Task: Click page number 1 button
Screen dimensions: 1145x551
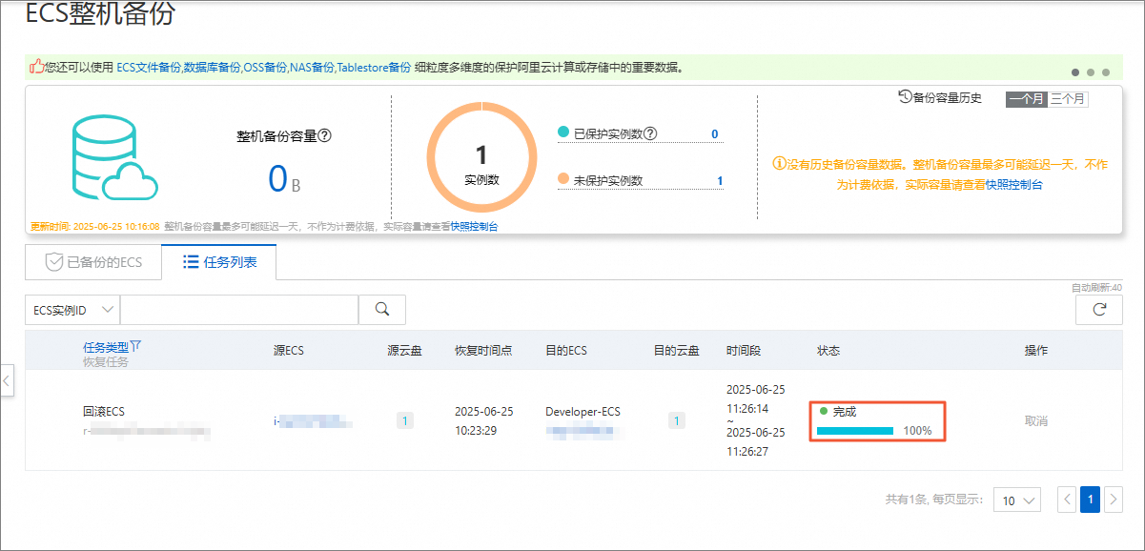Action: [x=1091, y=499]
